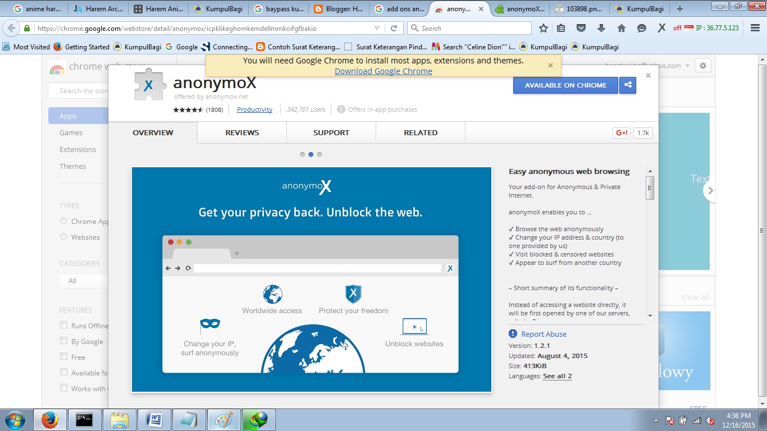767x431 pixels.
Task: Click the Report Abuse link
Action: click(544, 334)
